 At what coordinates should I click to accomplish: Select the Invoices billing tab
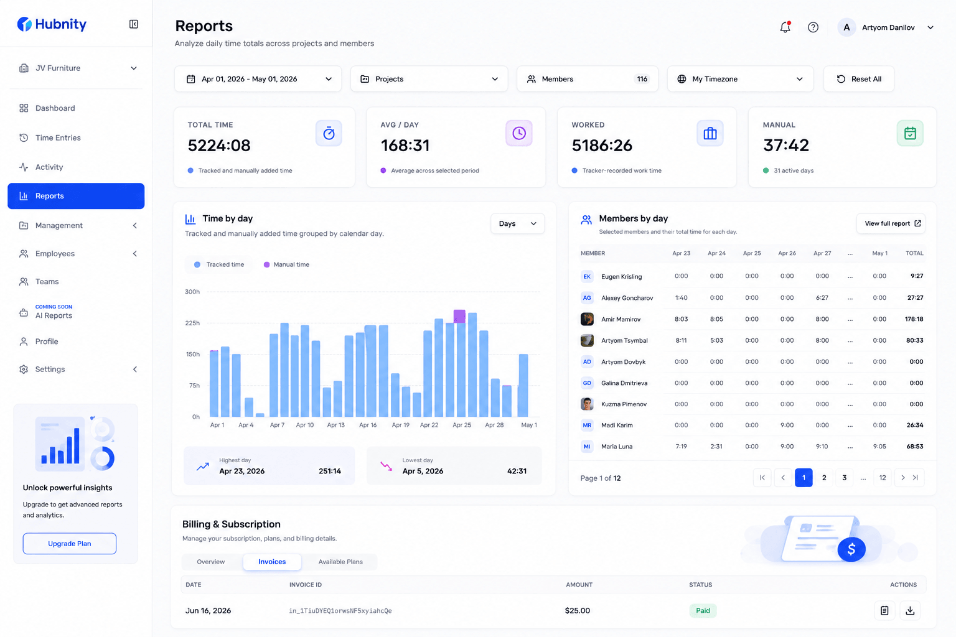click(x=272, y=562)
